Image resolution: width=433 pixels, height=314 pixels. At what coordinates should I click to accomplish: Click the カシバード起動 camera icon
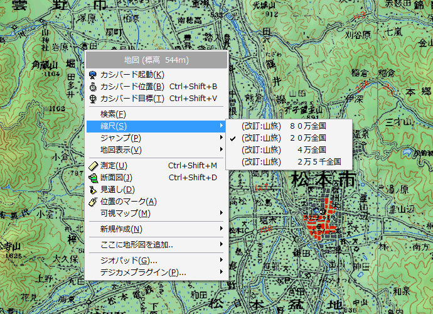93,75
